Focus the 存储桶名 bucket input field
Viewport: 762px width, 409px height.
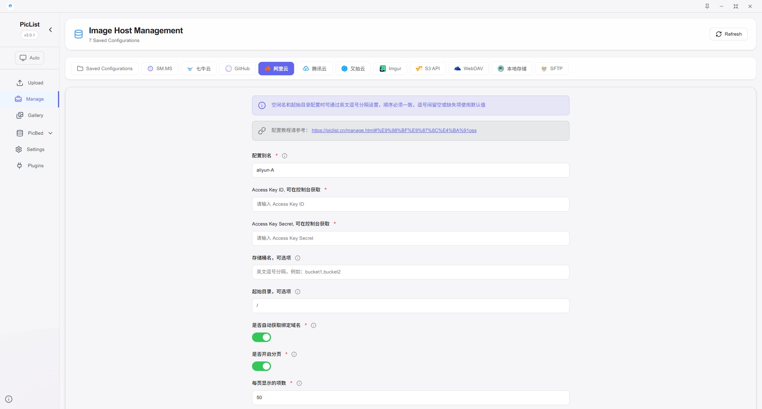pyautogui.click(x=410, y=272)
